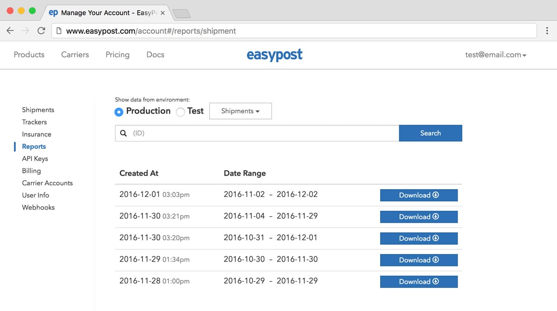Click the easypost logo in the header
The height and width of the screenshot is (311, 557).
click(275, 55)
